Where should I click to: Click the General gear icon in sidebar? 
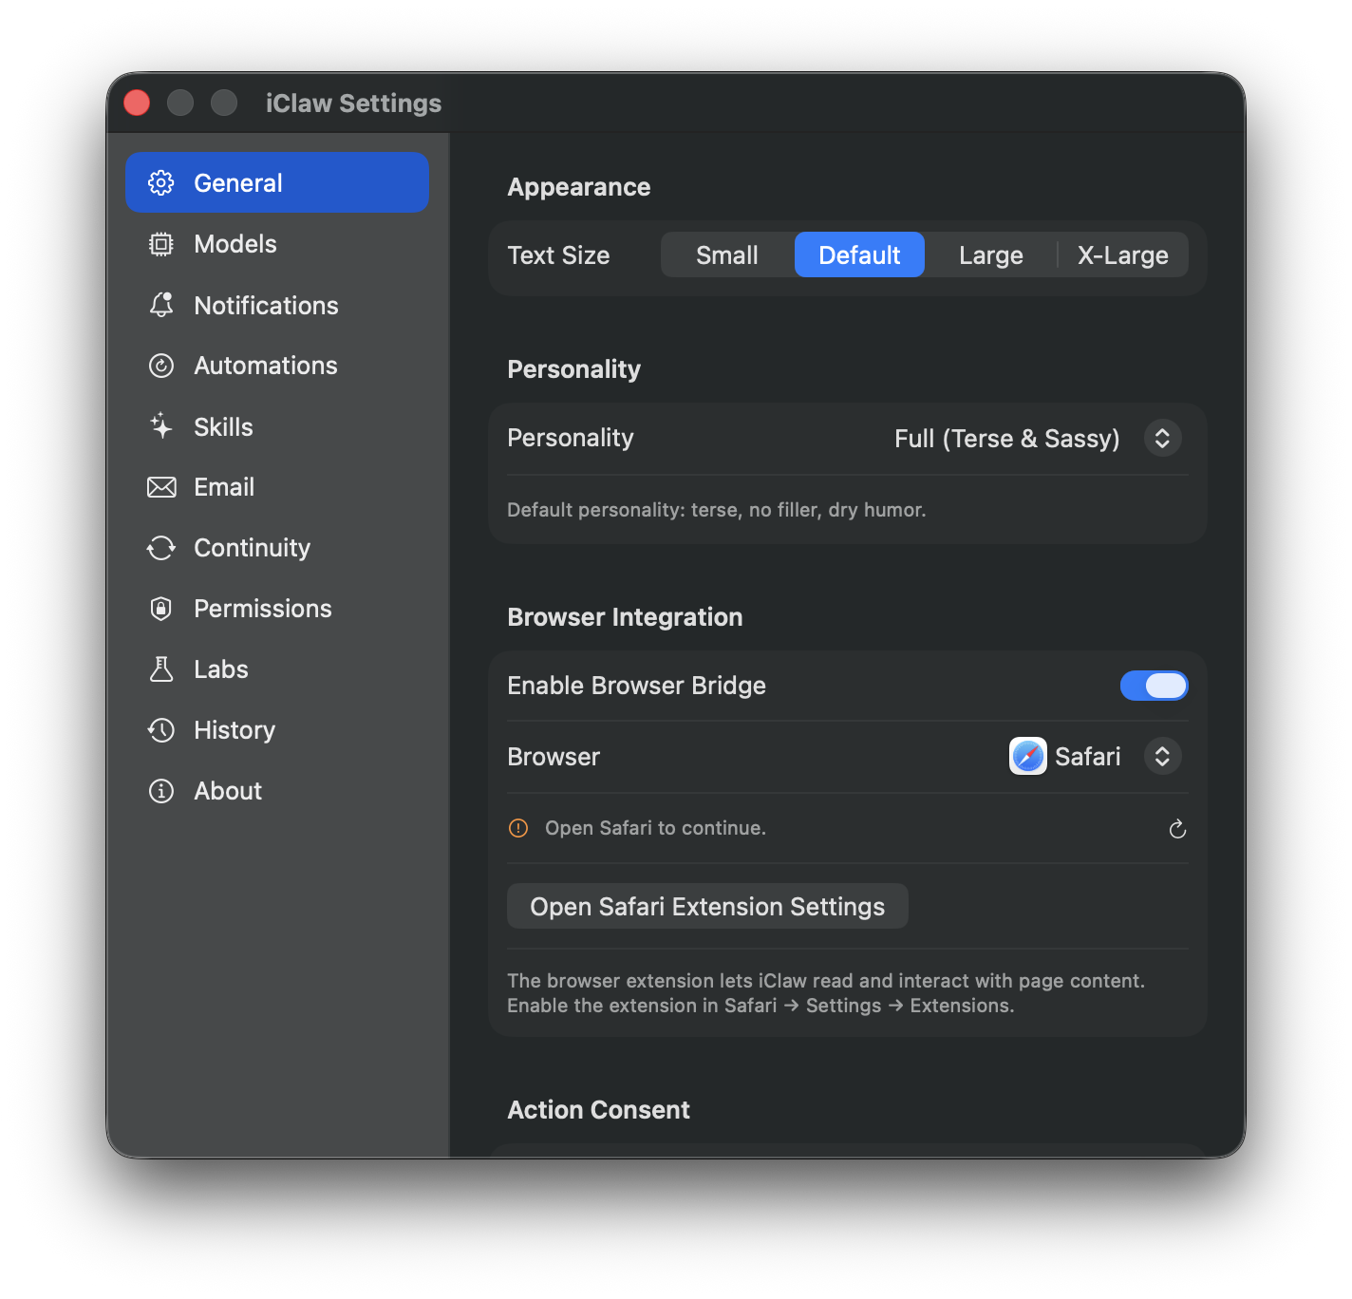click(x=161, y=182)
